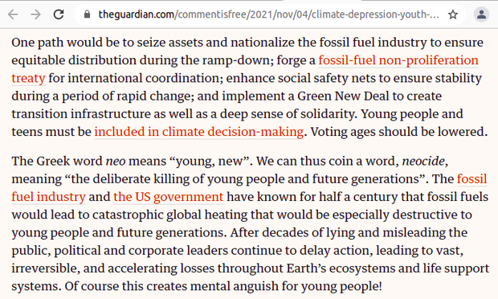Click the browser forward arrow
Viewport: 498px width, 299px height.
(x=36, y=14)
